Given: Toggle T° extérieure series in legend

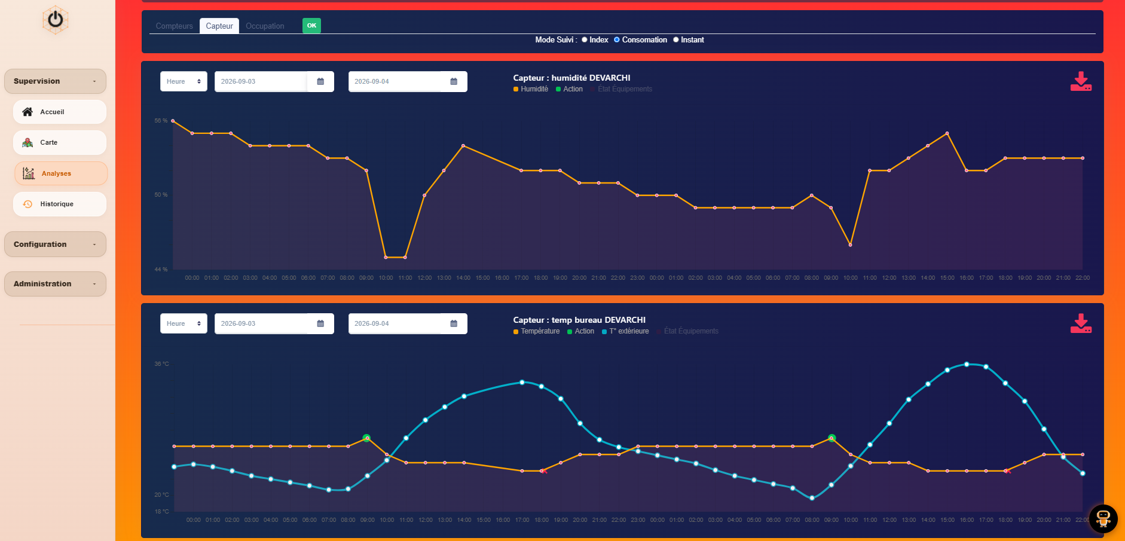Looking at the screenshot, I should click(x=625, y=331).
